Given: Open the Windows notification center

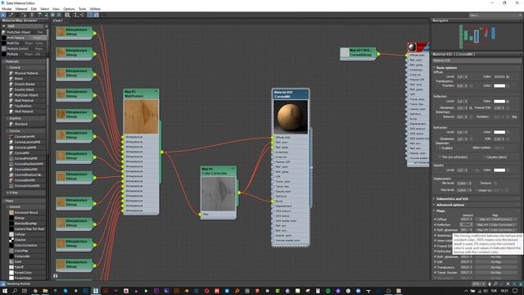Looking at the screenshot, I should (x=515, y=291).
